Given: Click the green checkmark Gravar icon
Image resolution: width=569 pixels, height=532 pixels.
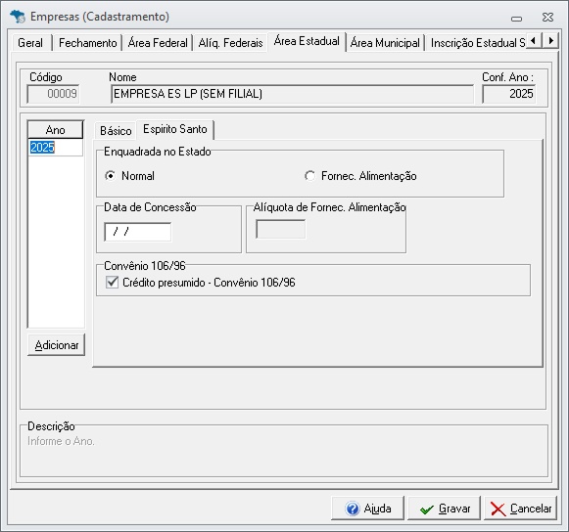Looking at the screenshot, I should tap(427, 510).
